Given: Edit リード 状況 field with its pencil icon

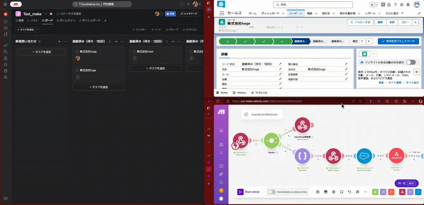Looking at the screenshot, I should (280, 64).
